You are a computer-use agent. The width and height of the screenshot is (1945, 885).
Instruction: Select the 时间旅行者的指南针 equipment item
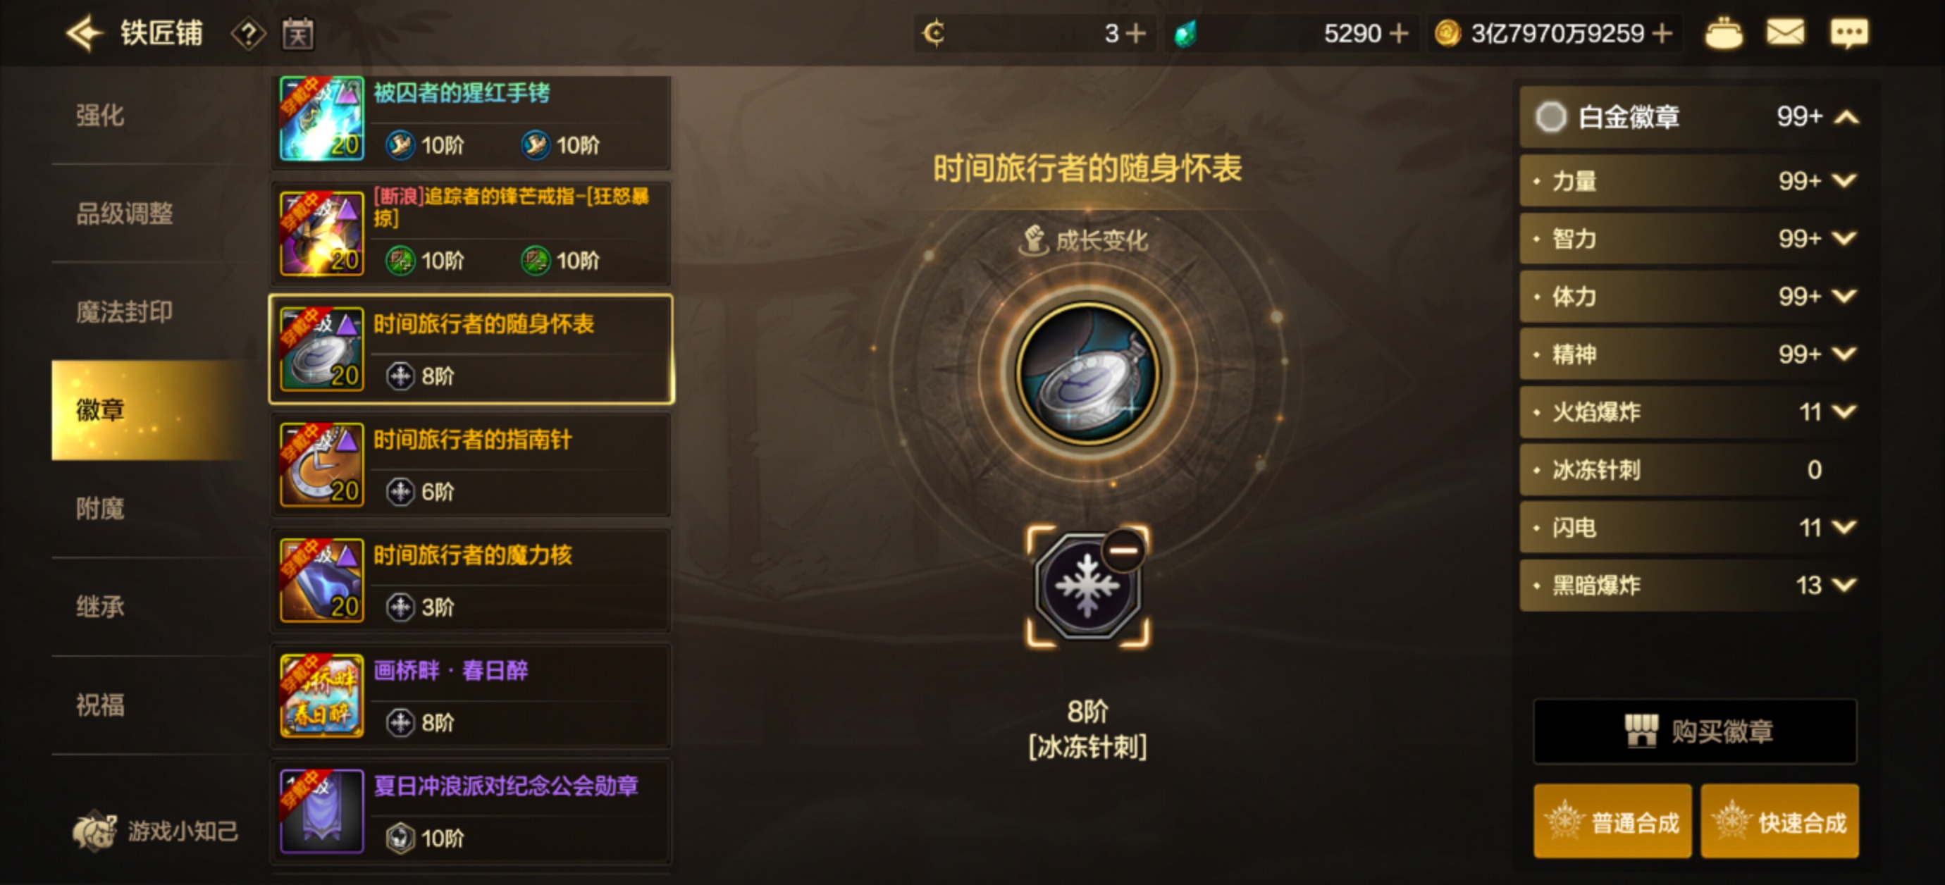471,465
